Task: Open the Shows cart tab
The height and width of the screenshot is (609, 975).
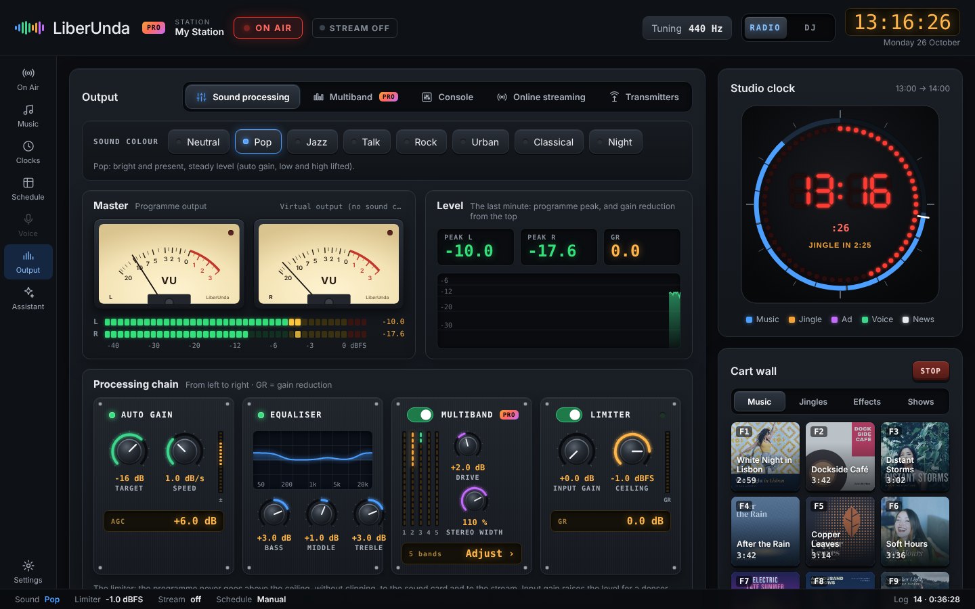Action: pyautogui.click(x=920, y=402)
